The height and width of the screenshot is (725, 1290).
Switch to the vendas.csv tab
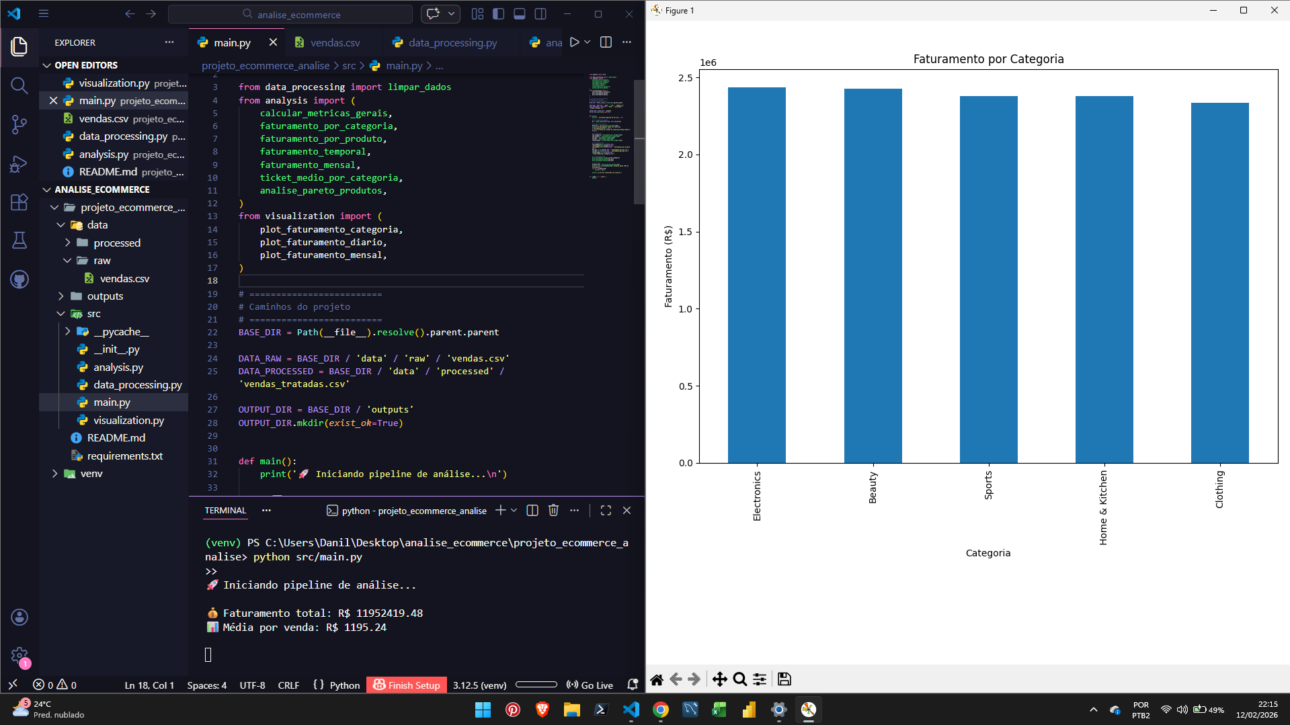(335, 42)
